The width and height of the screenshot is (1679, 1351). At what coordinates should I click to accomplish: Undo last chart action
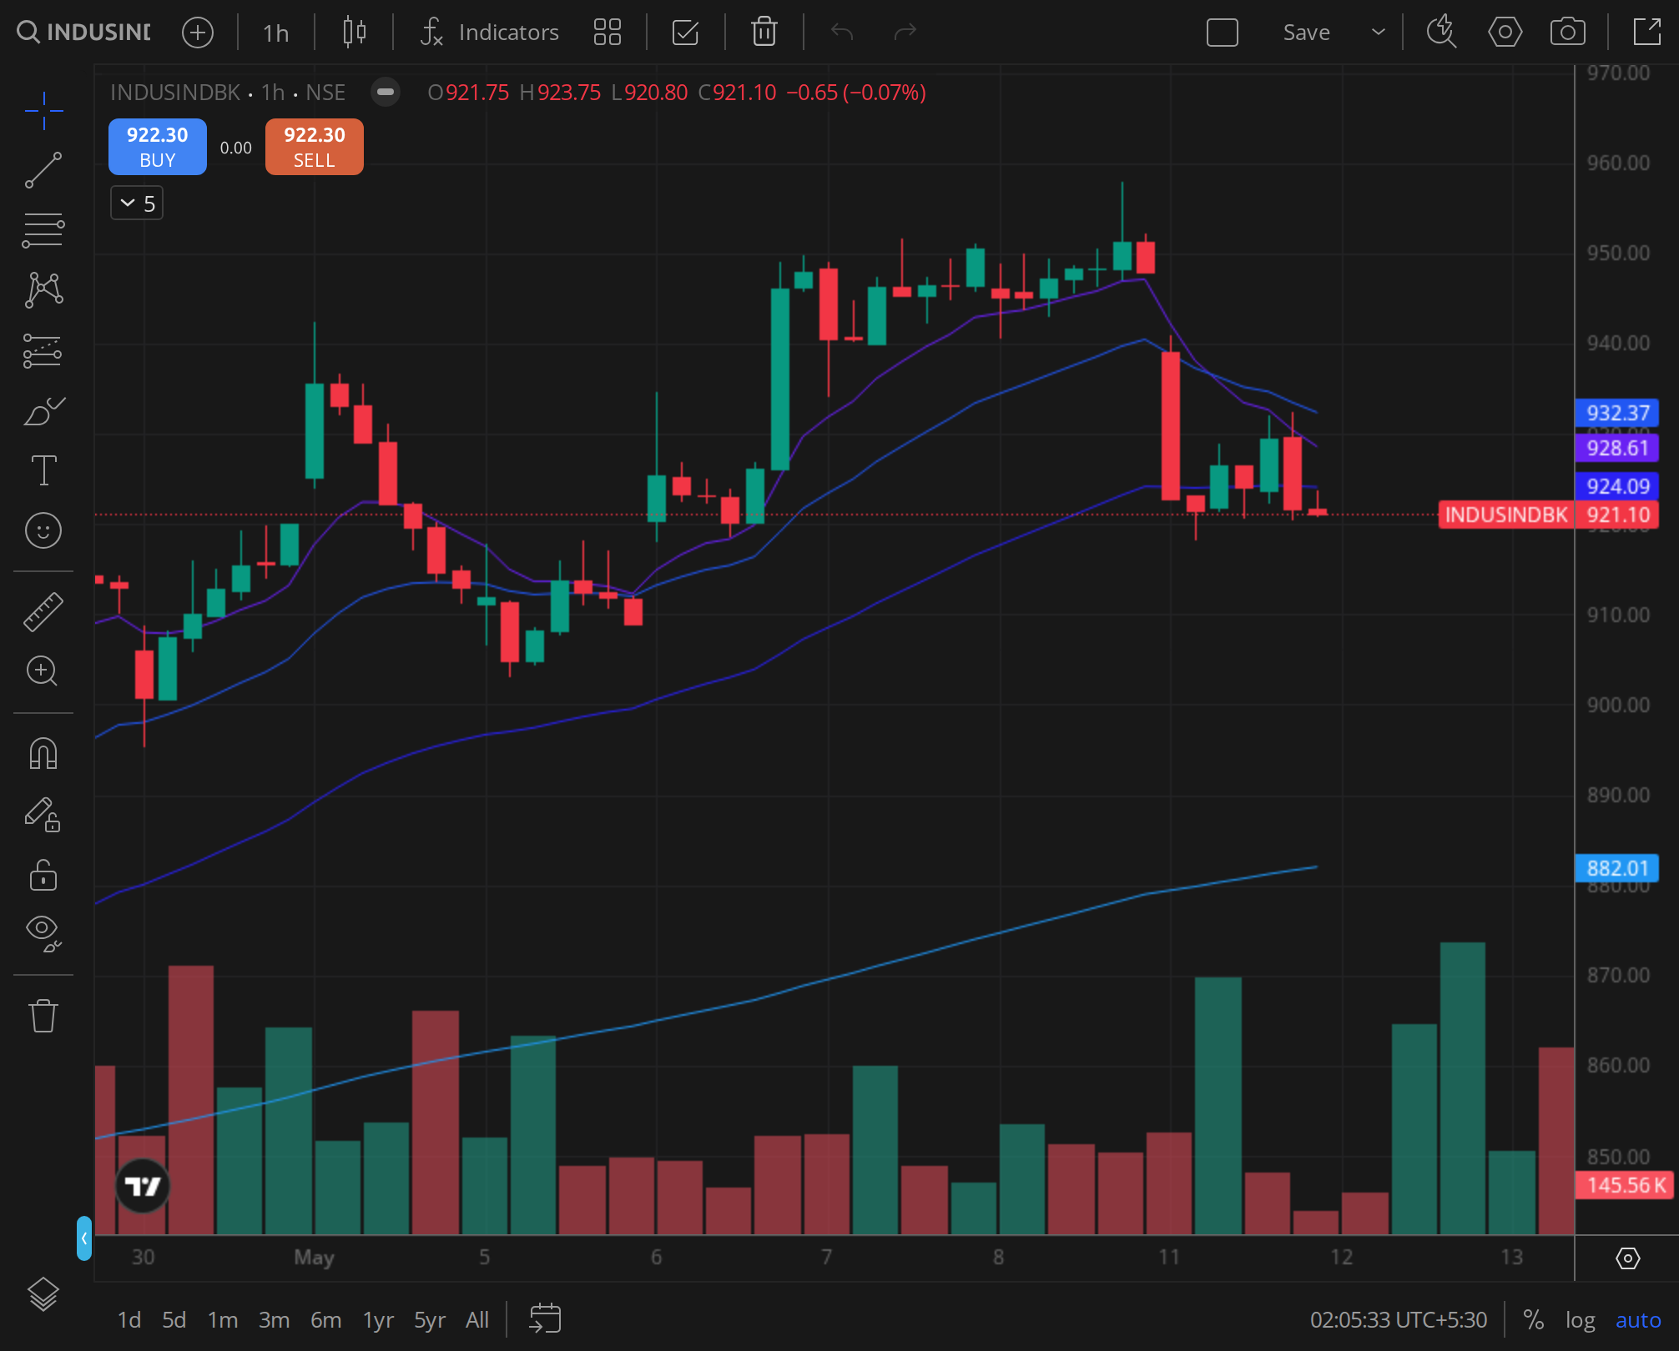point(842,33)
